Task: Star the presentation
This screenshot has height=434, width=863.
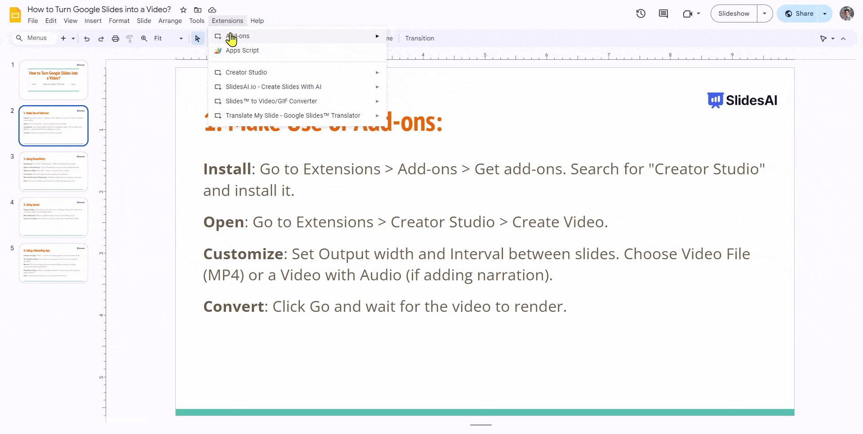Action: 183,9
